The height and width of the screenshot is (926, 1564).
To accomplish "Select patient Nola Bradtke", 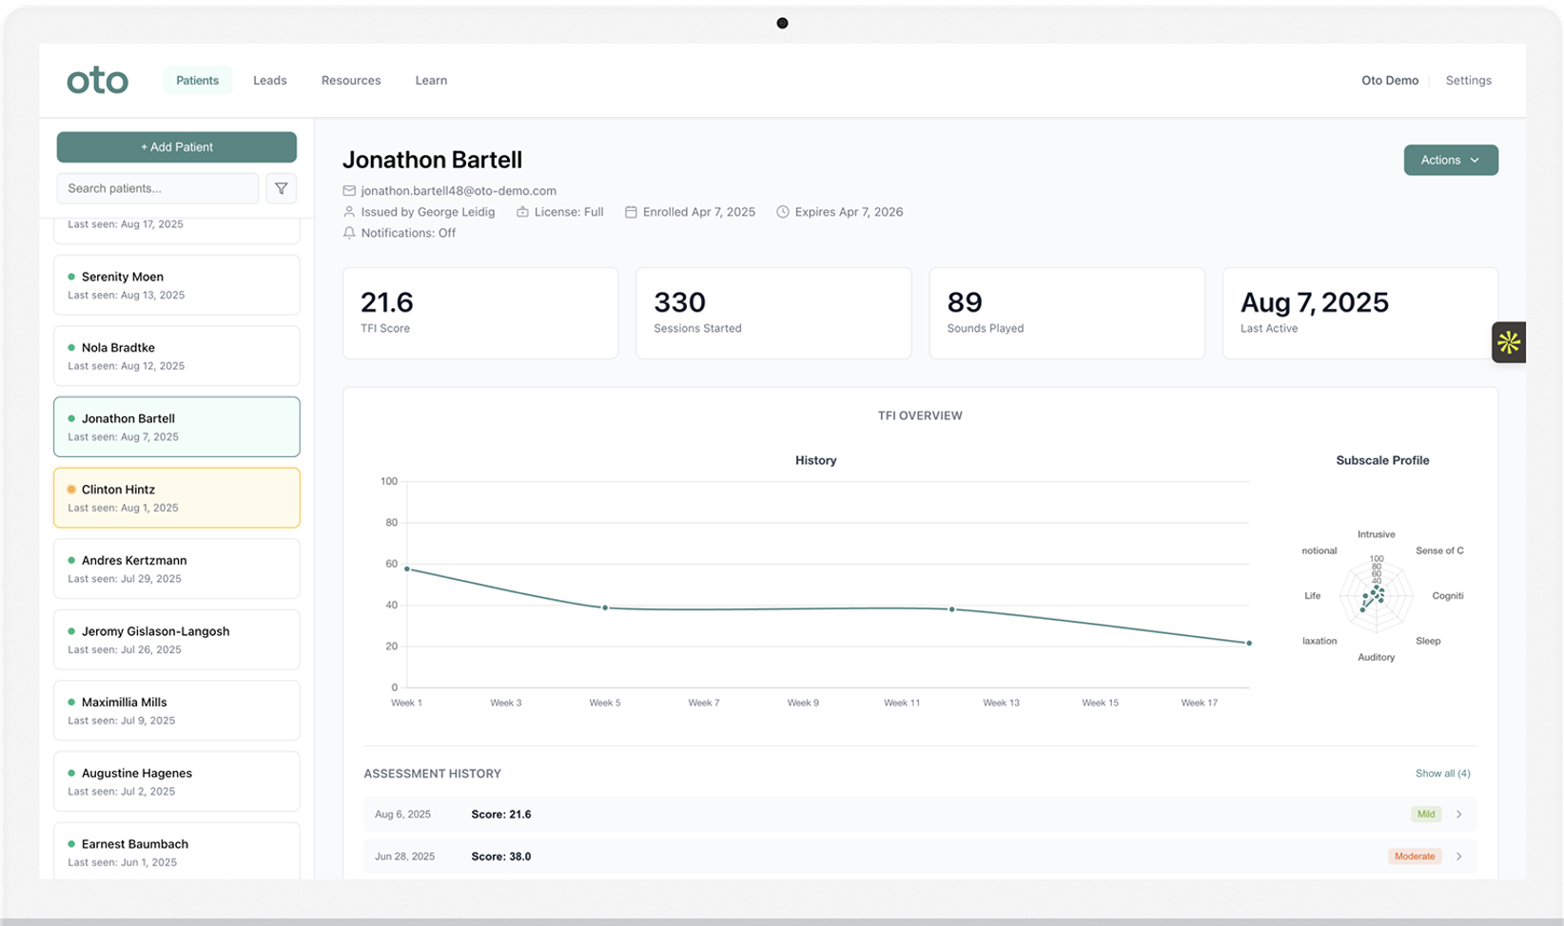I will [177, 357].
